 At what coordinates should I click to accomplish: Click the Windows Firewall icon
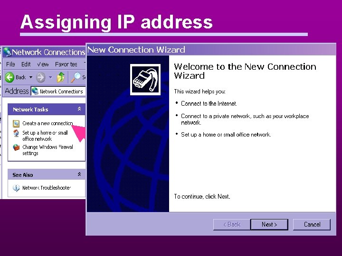tap(16, 147)
